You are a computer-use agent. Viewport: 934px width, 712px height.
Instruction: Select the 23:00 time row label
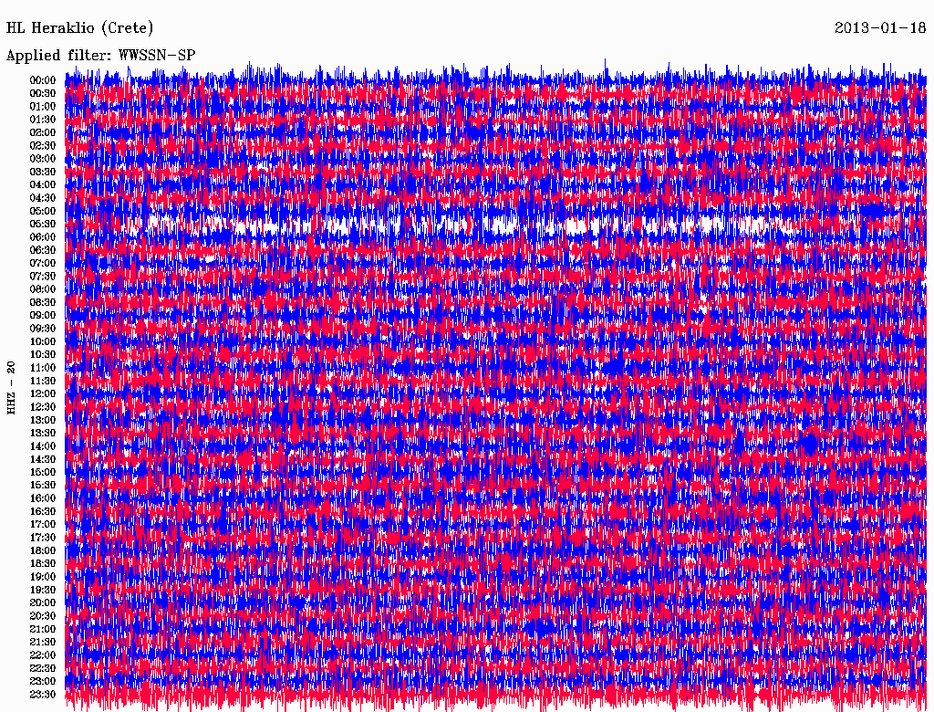[x=43, y=682]
